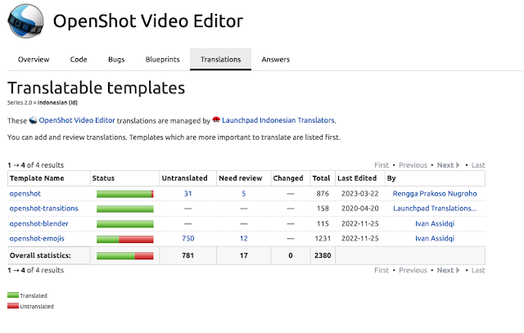View 31 untranslated strings for openshot

[x=187, y=194]
